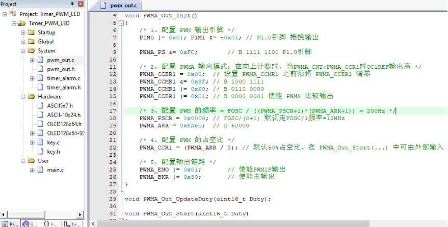Image resolution: width=448 pixels, height=227 pixels.
Task: Select the key.h tree label
Action: [x=54, y=152]
